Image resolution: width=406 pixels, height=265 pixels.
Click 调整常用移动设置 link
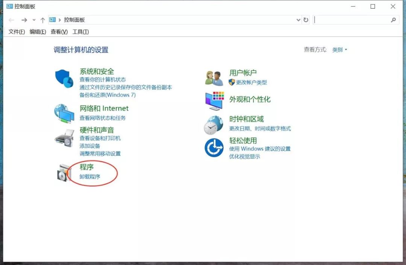[100, 154]
